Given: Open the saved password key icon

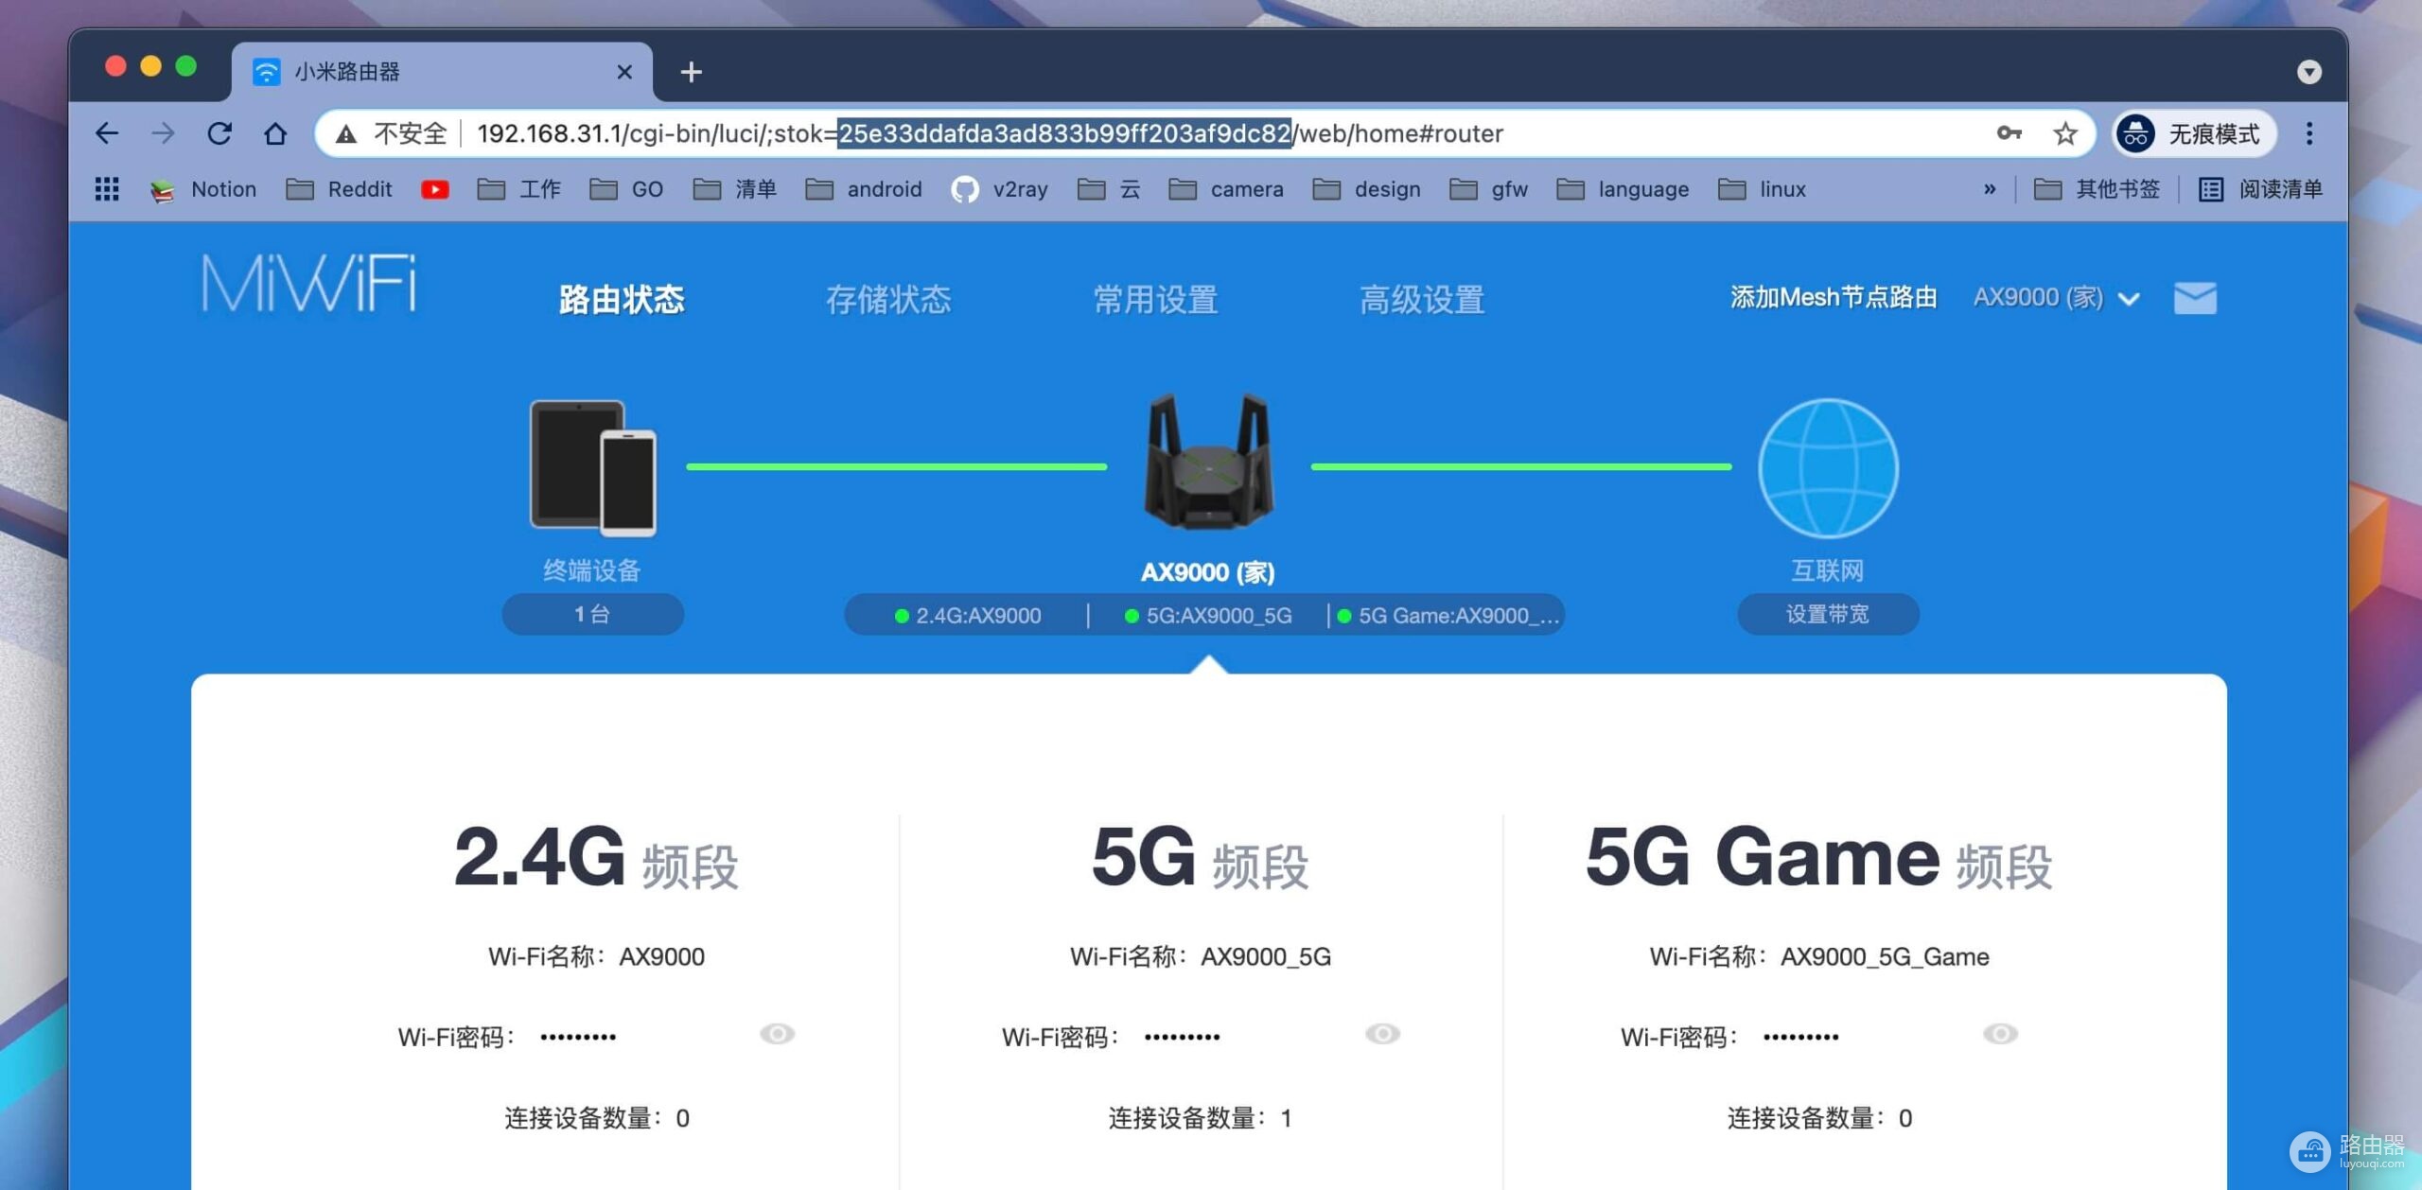Looking at the screenshot, I should pyautogui.click(x=2010, y=133).
